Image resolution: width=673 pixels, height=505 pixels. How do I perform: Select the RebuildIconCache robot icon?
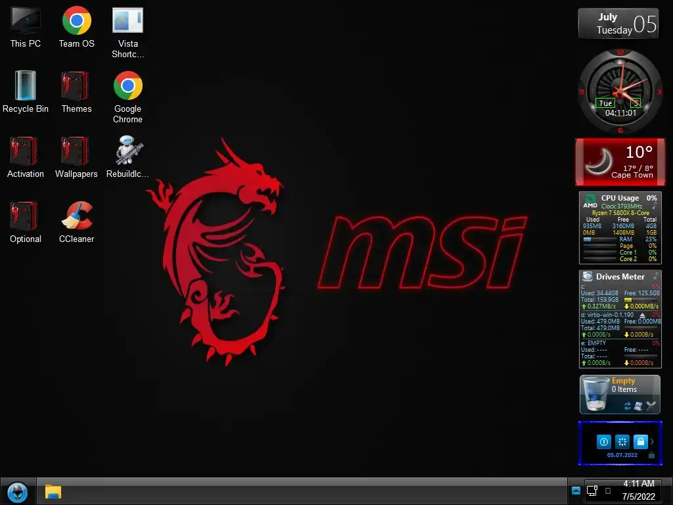[128, 158]
